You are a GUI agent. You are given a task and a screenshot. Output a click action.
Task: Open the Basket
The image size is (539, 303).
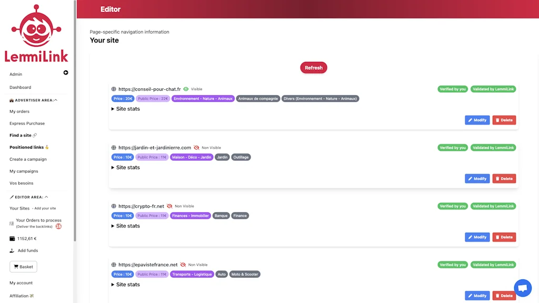(x=23, y=267)
